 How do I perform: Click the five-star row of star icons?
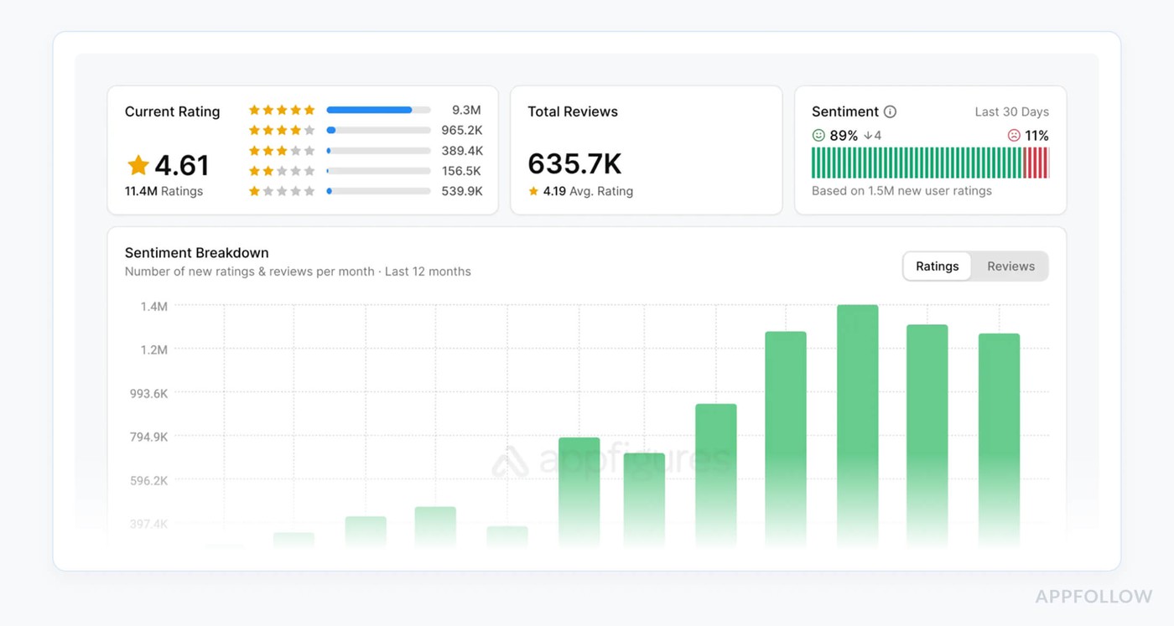[282, 110]
